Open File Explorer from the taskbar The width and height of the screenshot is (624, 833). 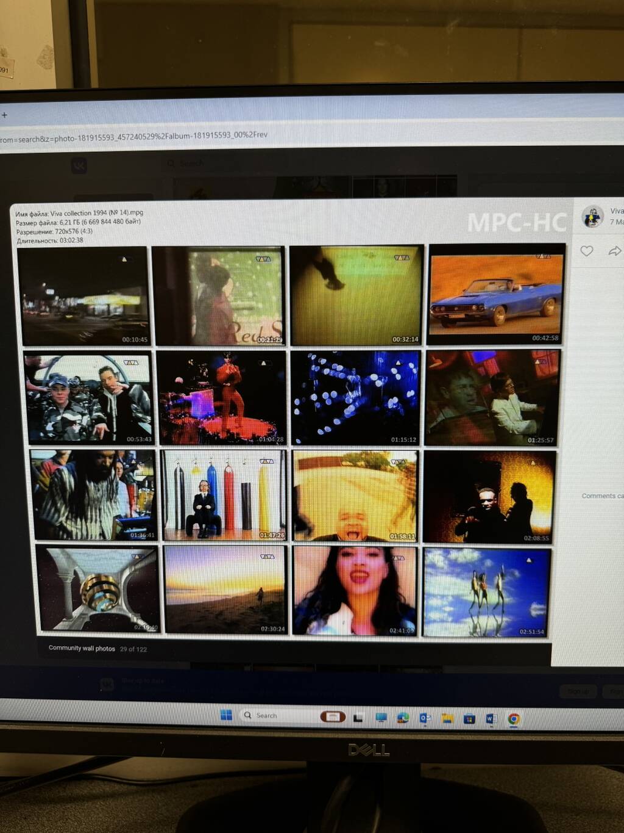click(447, 718)
